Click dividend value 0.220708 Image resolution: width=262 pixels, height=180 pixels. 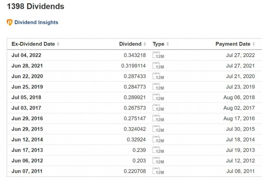click(x=135, y=171)
